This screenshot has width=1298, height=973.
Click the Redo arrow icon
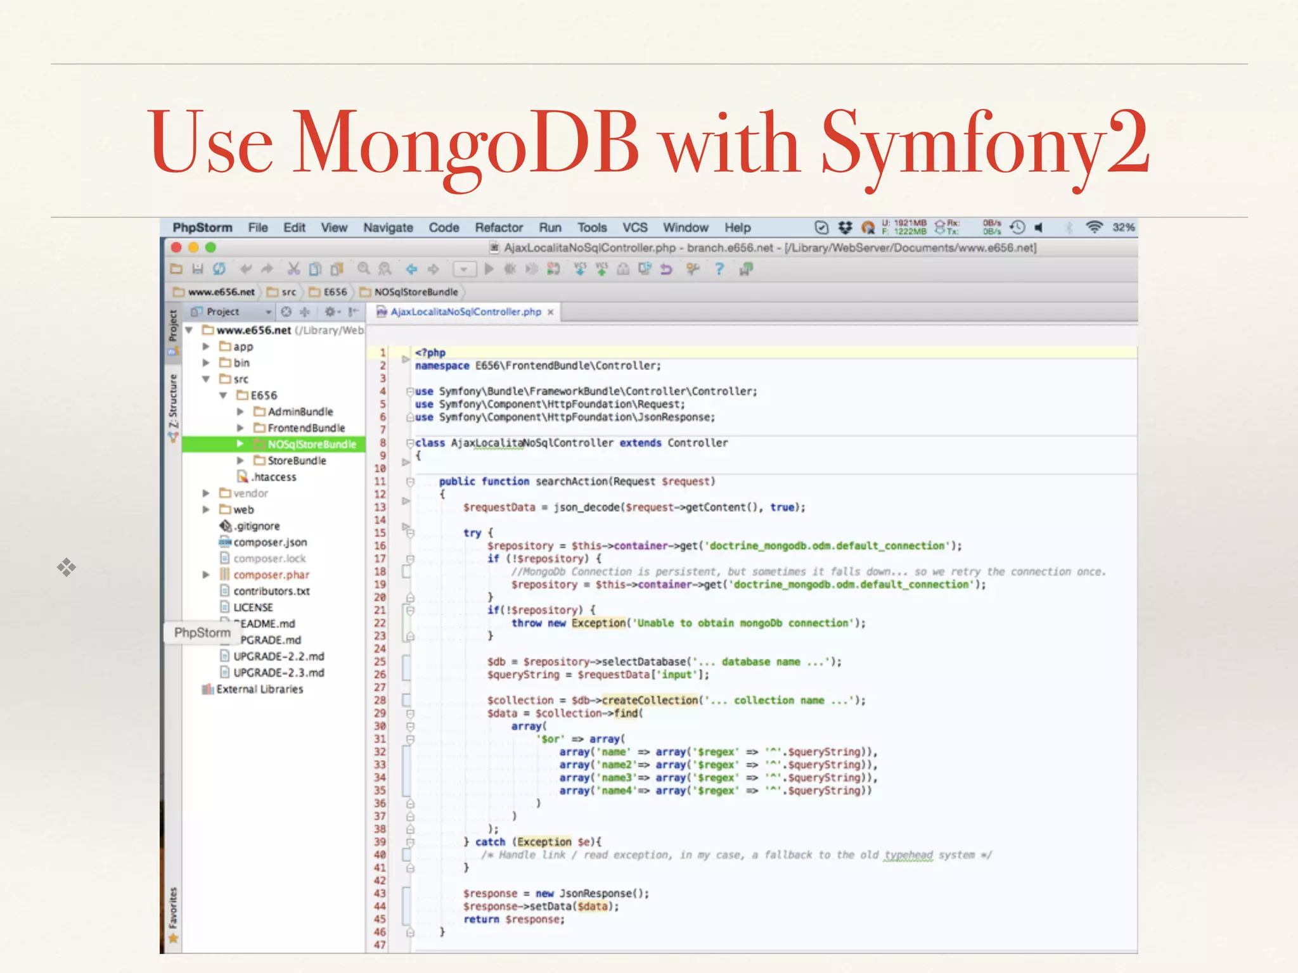coord(267,269)
